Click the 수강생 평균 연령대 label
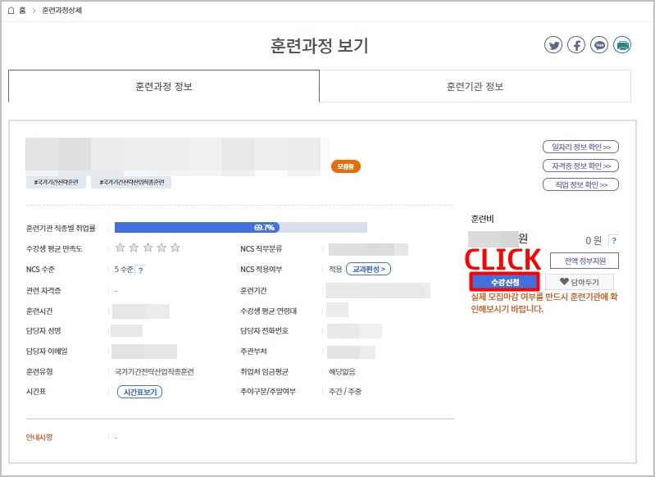The image size is (655, 477). [268, 311]
